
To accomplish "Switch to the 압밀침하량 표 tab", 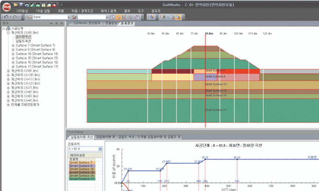I will 105,137.
